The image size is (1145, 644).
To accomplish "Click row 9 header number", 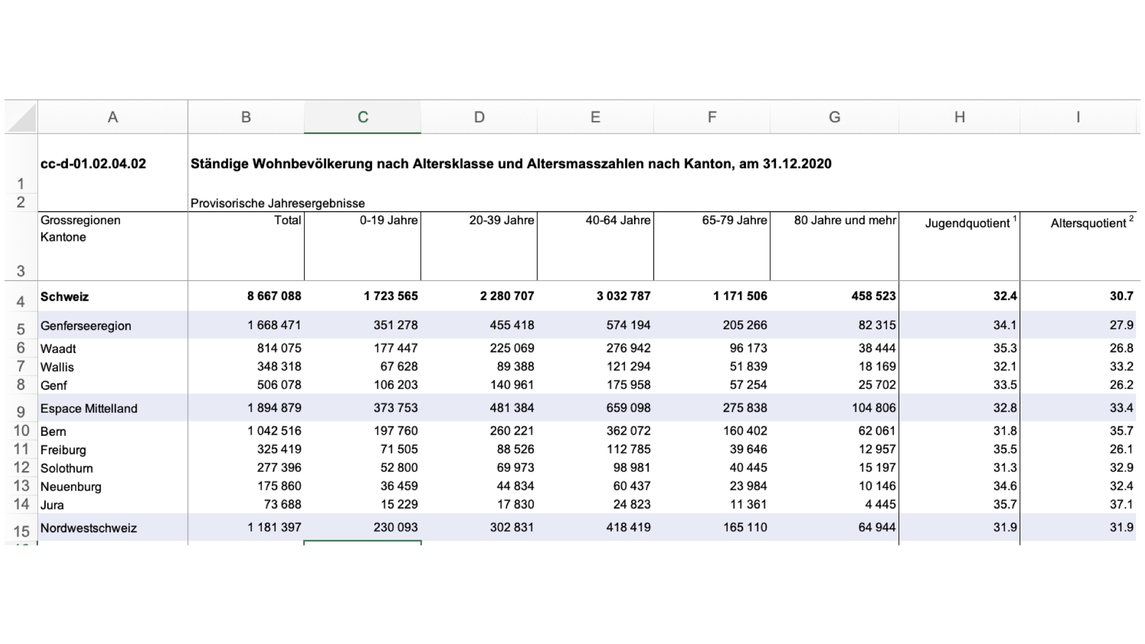I will coord(21,411).
